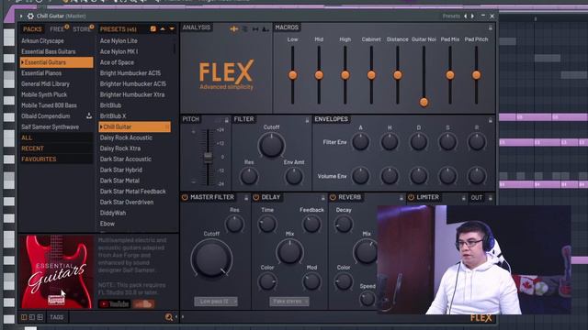This screenshot has height=330, width=588.
Task: Click the Pitch bend fader handle
Action: 208,157
